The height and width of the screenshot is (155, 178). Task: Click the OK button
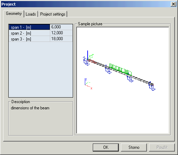tap(106, 147)
